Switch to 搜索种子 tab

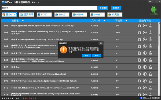pyautogui.click(x=27, y=14)
